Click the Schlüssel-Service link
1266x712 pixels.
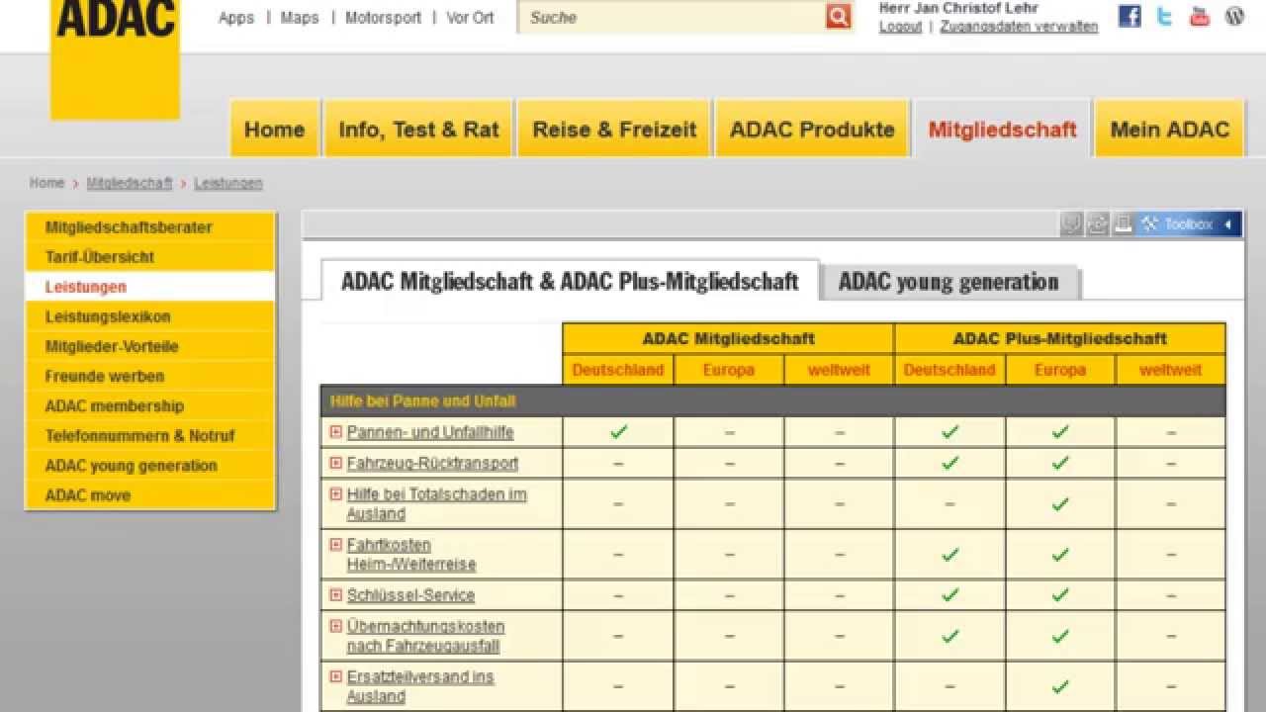click(x=410, y=594)
